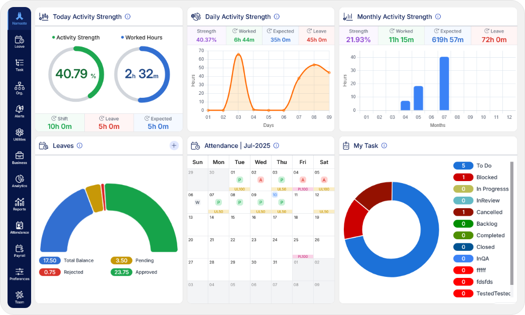Click month 07 bar in monthly chart
The image size is (525, 315).
[x=444, y=83]
